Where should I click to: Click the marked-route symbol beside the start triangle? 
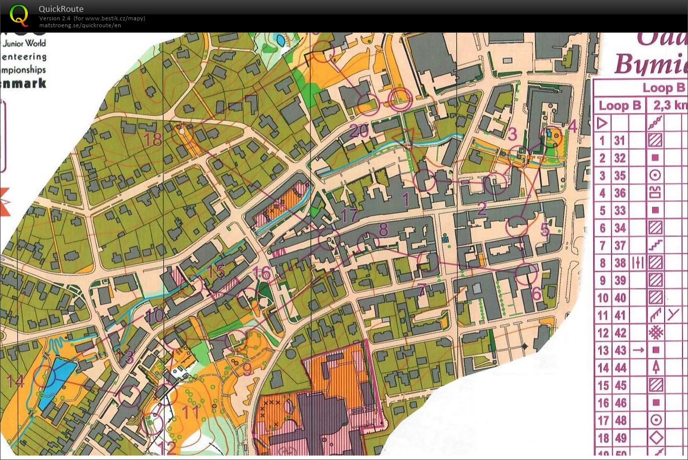click(655, 122)
